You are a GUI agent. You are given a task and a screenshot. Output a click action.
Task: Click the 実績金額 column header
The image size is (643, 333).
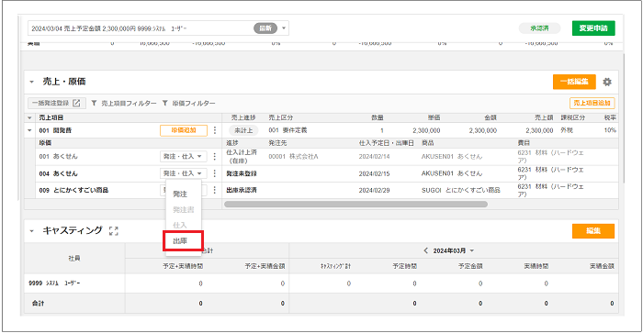[x=602, y=266]
